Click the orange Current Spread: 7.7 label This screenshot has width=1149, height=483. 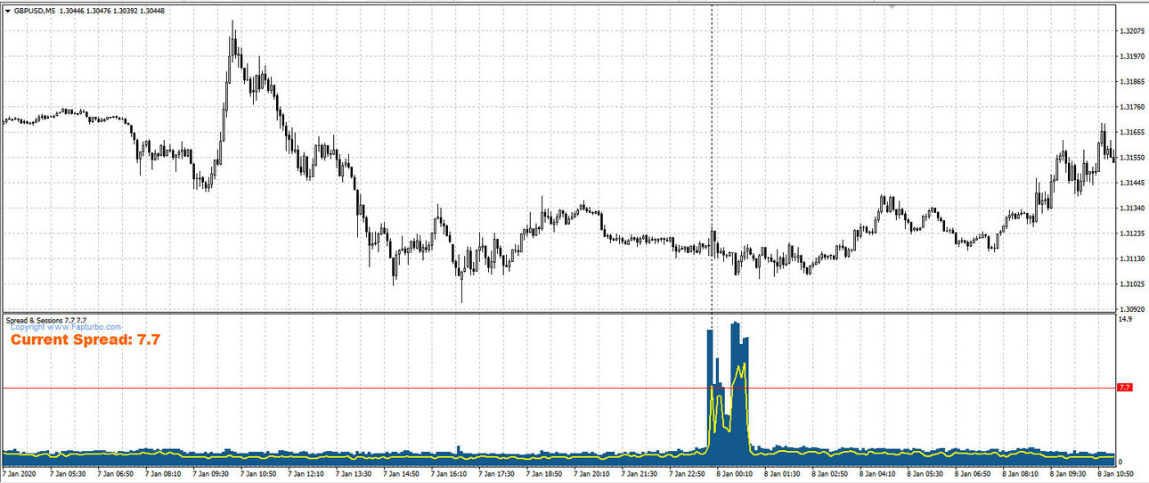click(x=86, y=340)
